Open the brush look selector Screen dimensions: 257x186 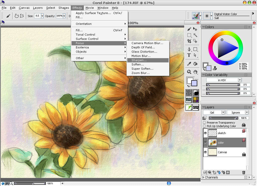(x=196, y=107)
